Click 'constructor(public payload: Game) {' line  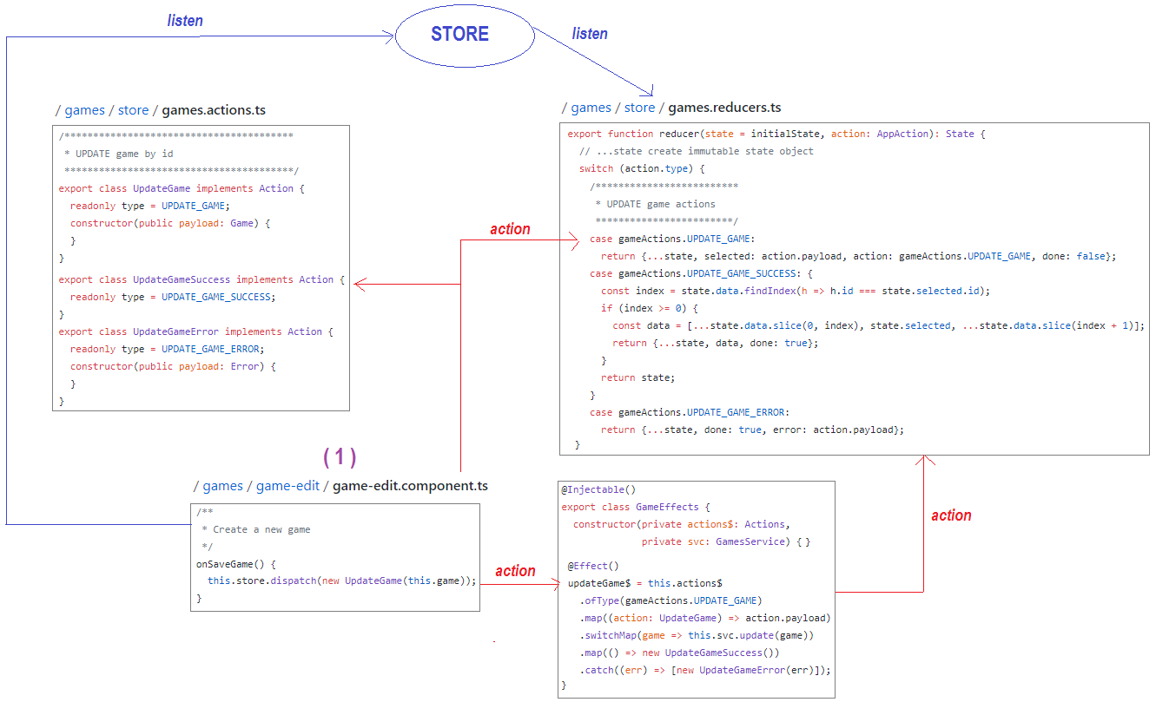(170, 223)
